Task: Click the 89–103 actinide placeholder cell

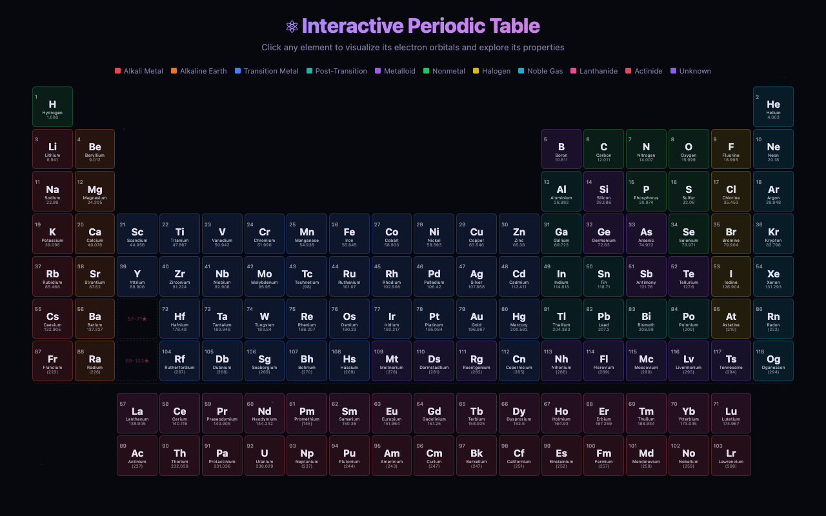Action: tap(137, 361)
